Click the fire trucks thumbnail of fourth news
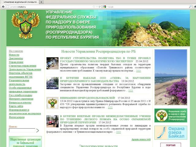Viewport: 196px width, 147px height. [52, 121]
